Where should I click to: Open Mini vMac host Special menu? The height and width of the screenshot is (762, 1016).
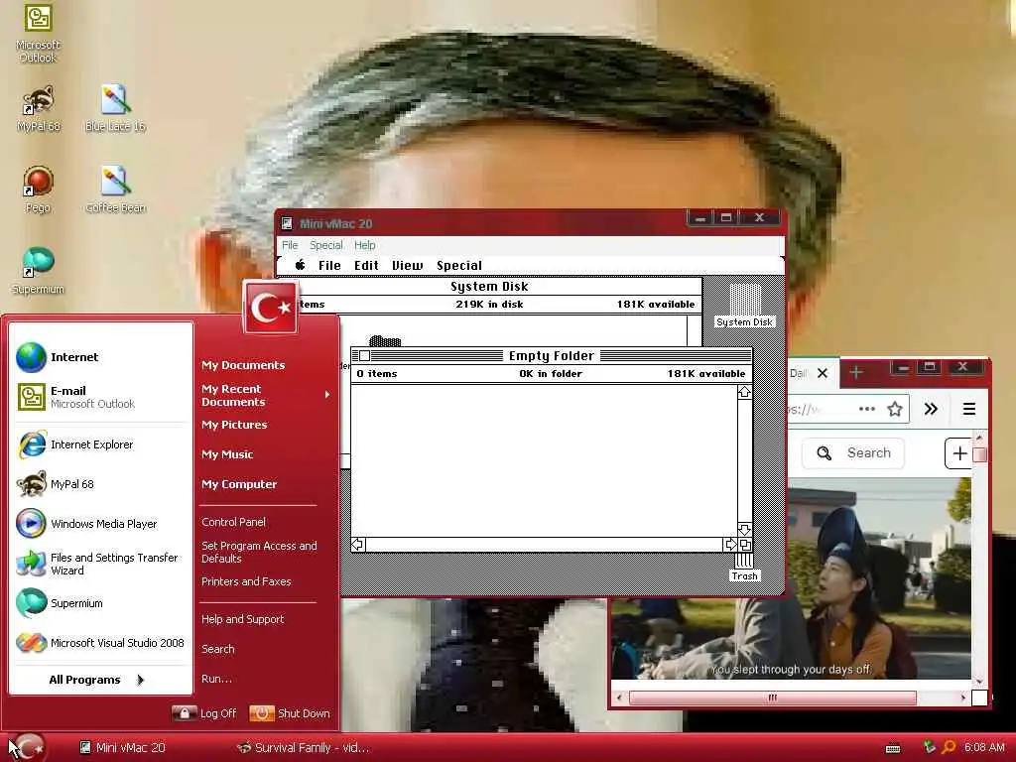coord(325,245)
